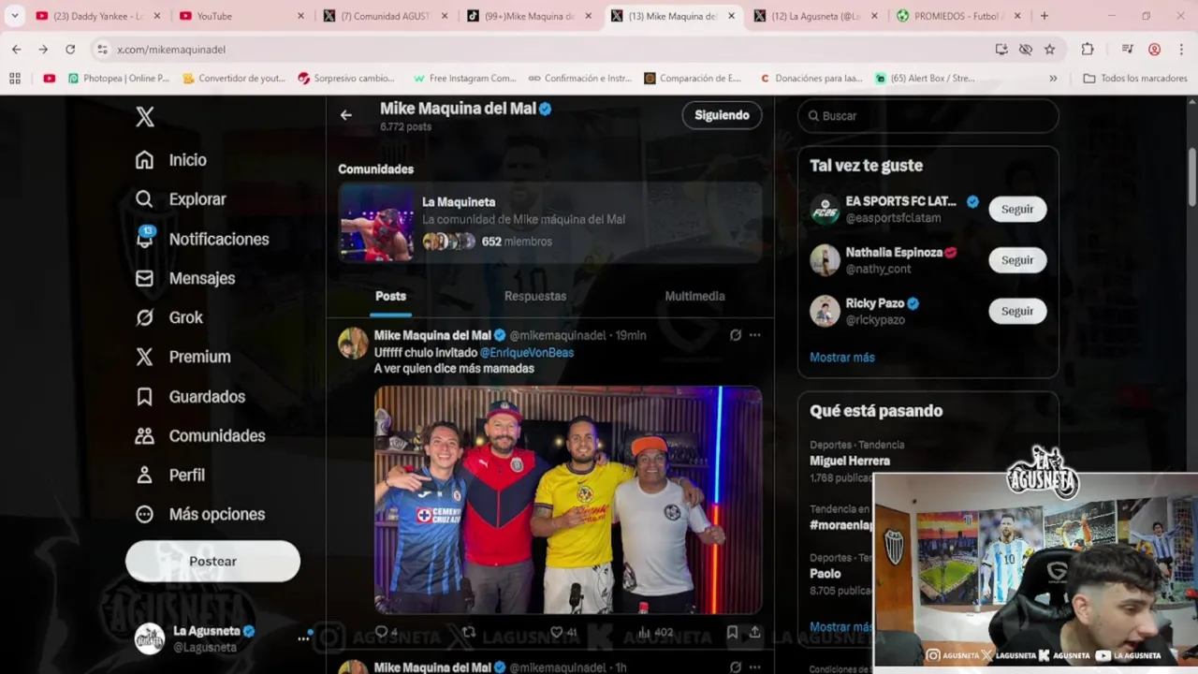Click the Postear button
This screenshot has height=674, width=1198.
coord(212,561)
